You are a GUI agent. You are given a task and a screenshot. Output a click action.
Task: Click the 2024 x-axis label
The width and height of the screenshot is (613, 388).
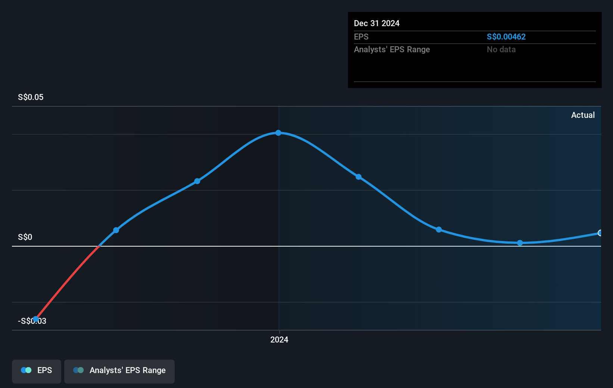pyautogui.click(x=279, y=339)
